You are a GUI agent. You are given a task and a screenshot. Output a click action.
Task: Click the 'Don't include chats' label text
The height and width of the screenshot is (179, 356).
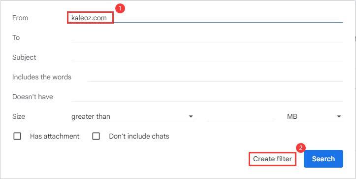(x=139, y=136)
